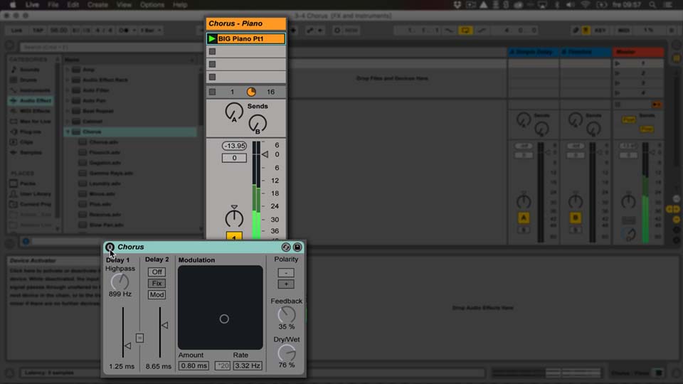Open the Create menu
The width and height of the screenshot is (683, 384).
coord(97,5)
